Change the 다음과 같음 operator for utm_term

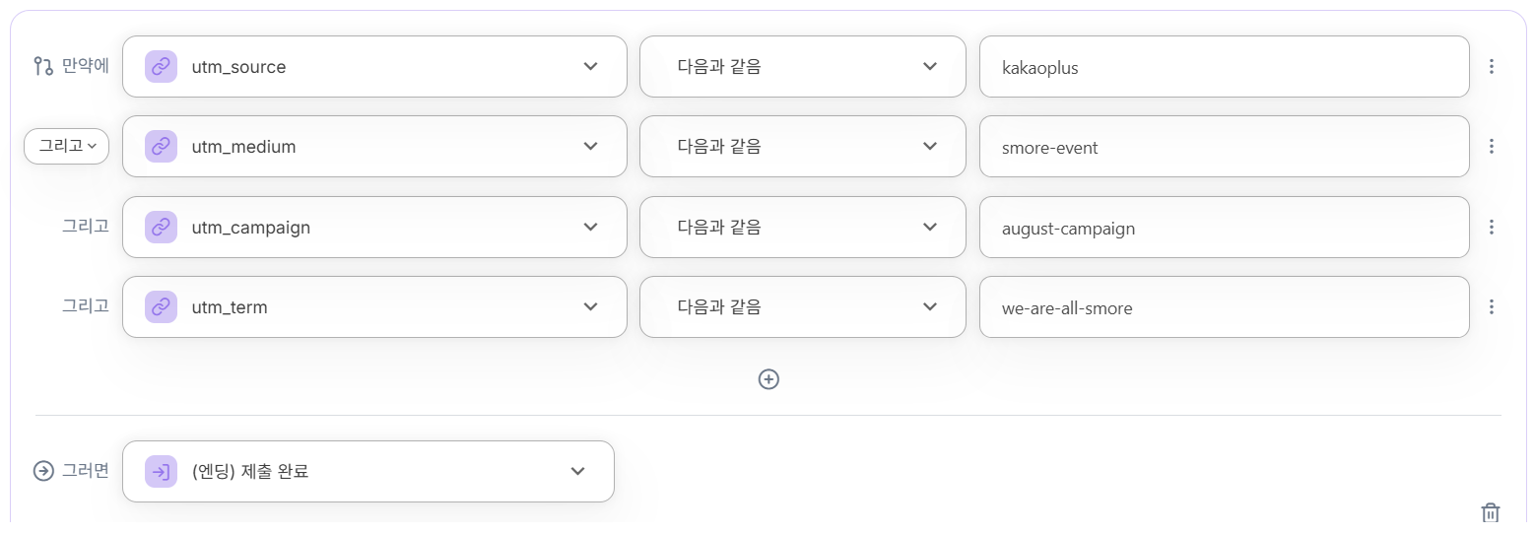tap(802, 307)
